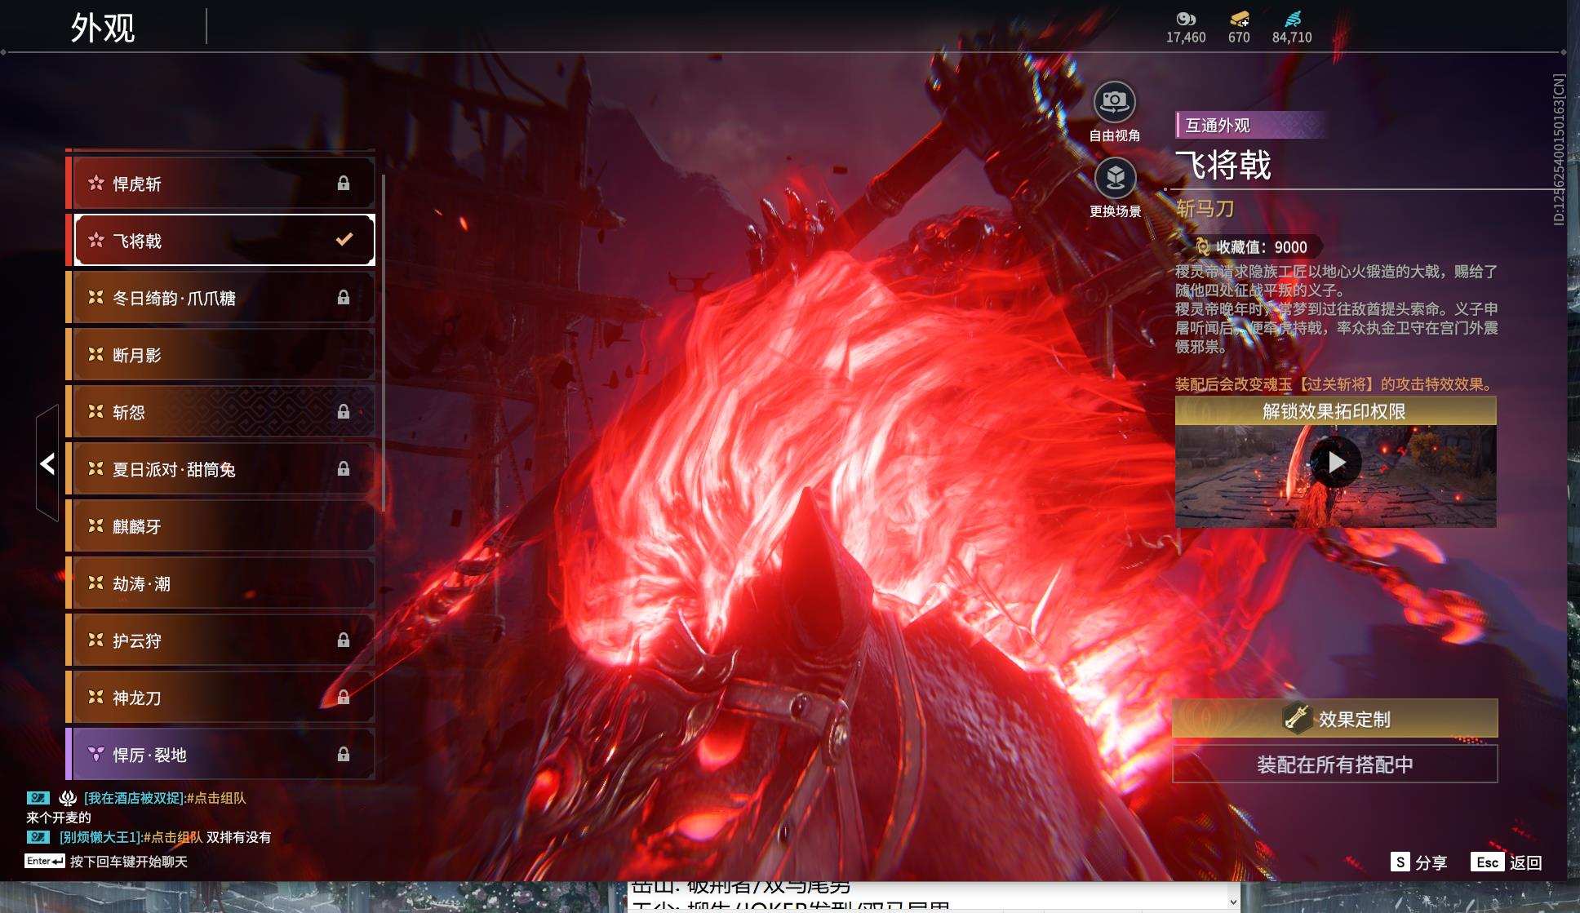Click the Enter key chat hint icon
The height and width of the screenshot is (913, 1580).
pyautogui.click(x=44, y=861)
